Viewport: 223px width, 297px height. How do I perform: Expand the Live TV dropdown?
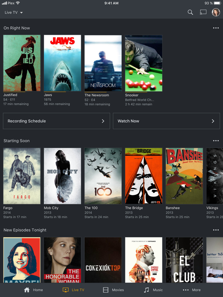[14, 12]
